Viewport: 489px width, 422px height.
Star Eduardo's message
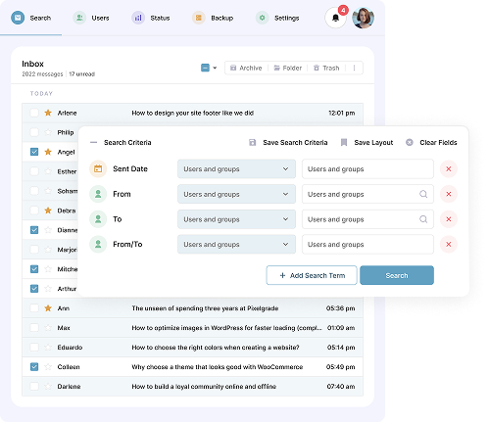tap(48, 348)
